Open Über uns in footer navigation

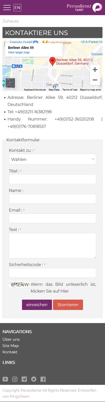11,339
